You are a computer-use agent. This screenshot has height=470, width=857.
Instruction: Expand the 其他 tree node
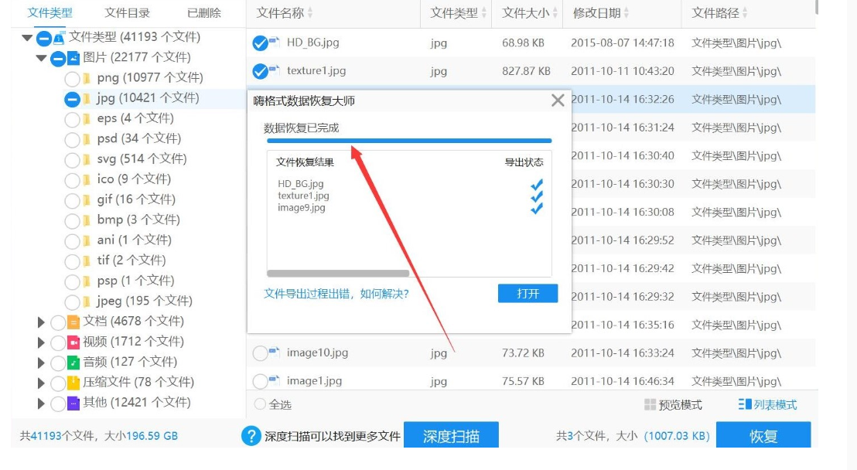(40, 404)
